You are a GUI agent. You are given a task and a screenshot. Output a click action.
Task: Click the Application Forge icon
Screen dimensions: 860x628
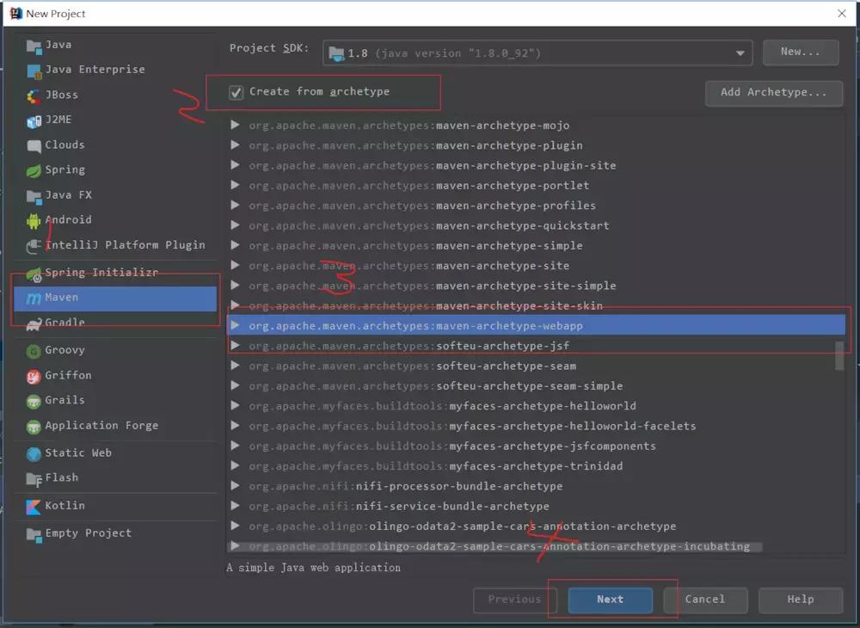click(x=34, y=426)
